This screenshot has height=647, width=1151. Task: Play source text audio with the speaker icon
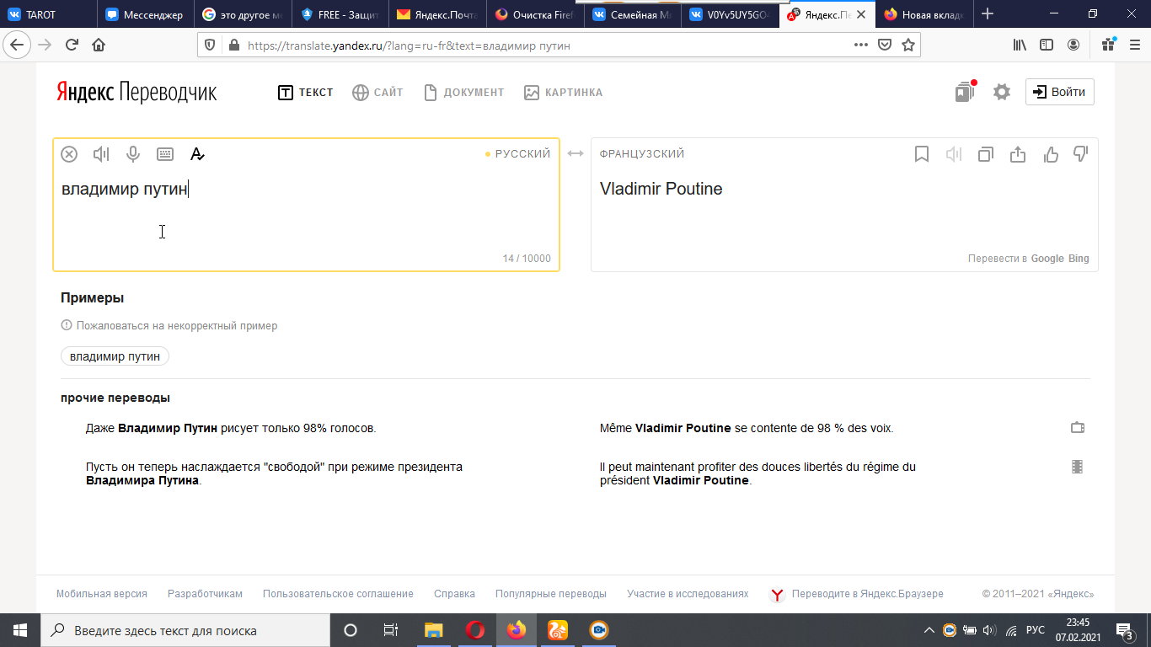click(x=101, y=154)
